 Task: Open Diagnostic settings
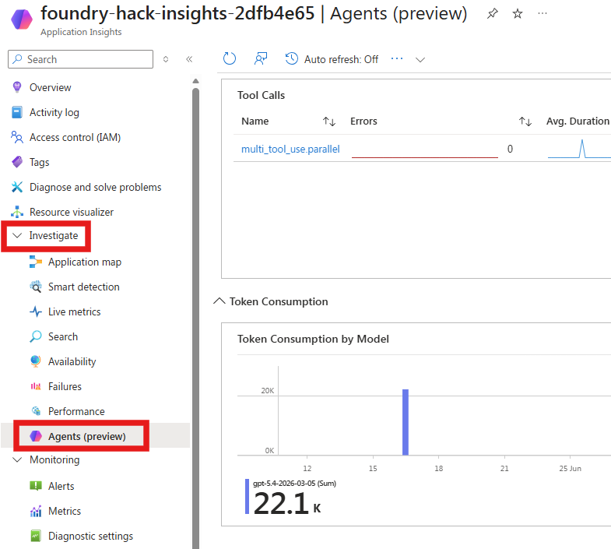90,536
